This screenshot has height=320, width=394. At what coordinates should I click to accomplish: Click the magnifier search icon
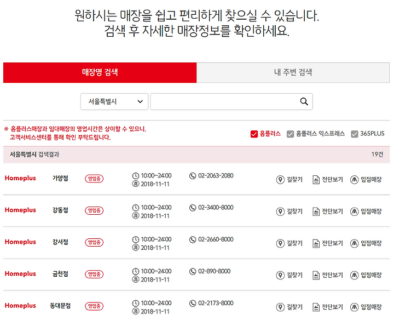click(x=304, y=101)
